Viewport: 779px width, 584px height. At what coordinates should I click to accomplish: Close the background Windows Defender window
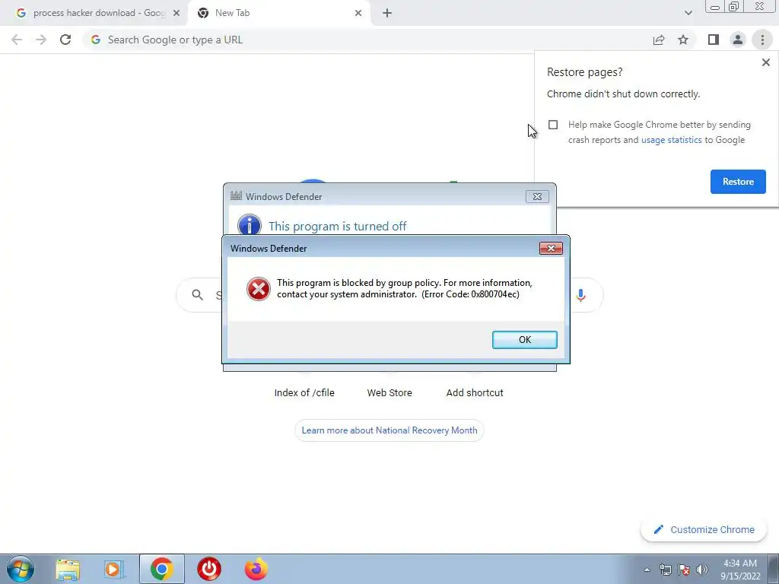pyautogui.click(x=537, y=197)
